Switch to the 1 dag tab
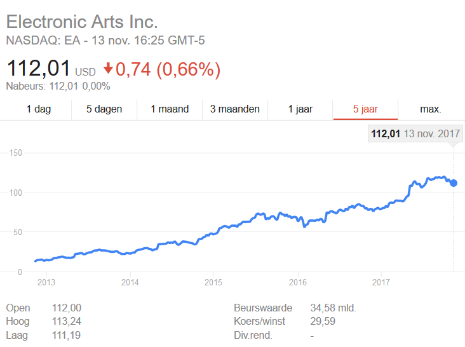Image resolution: width=465 pixels, height=347 pixels. pos(39,109)
